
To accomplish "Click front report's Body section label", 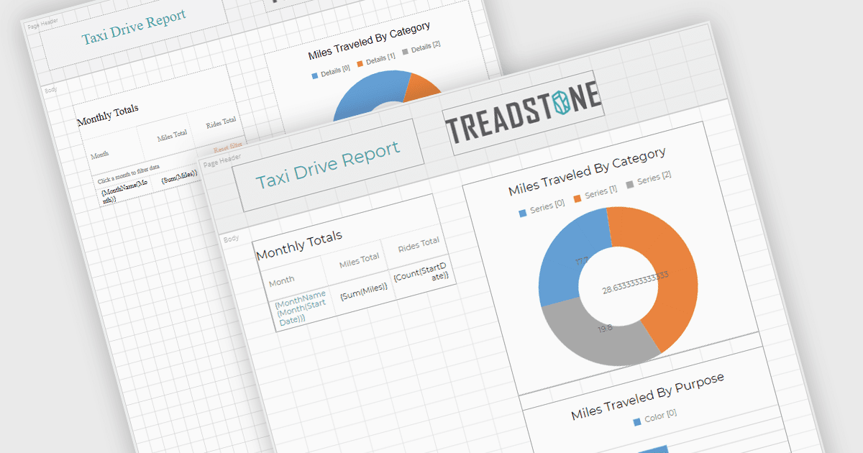I will coord(231,239).
